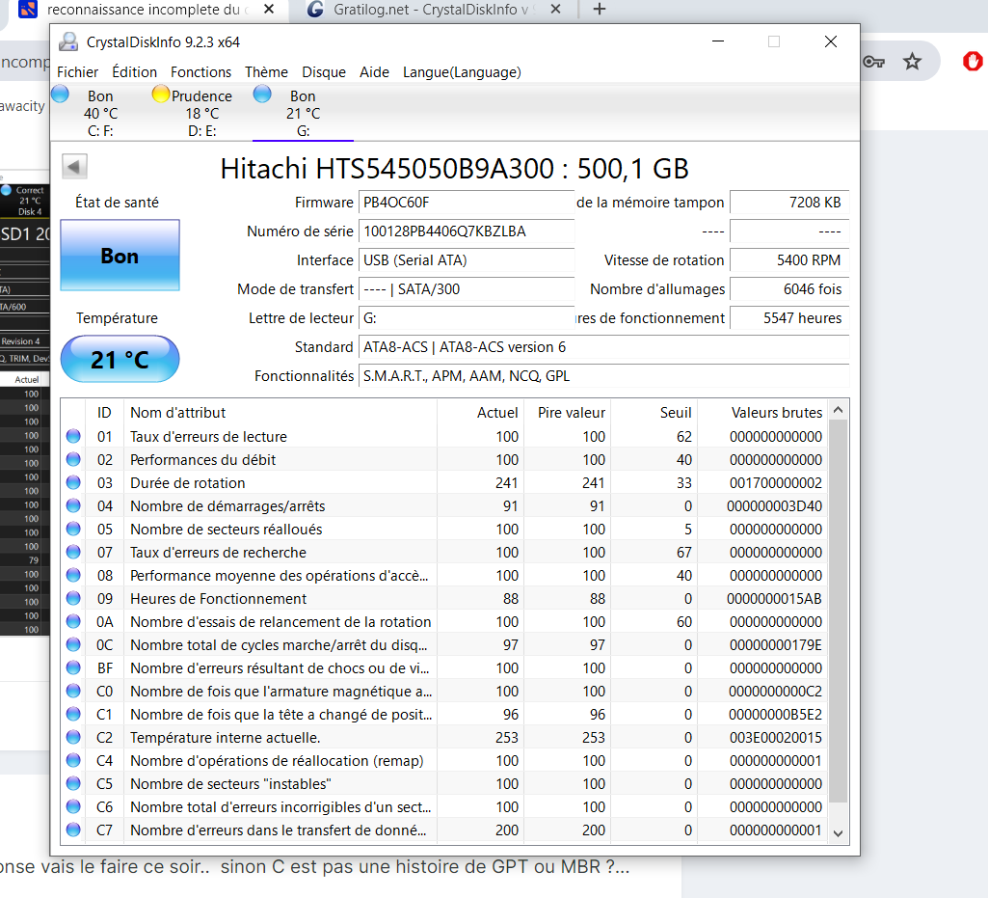The height and width of the screenshot is (898, 988).
Task: Click status icon for attribute 08
Action: (73, 575)
